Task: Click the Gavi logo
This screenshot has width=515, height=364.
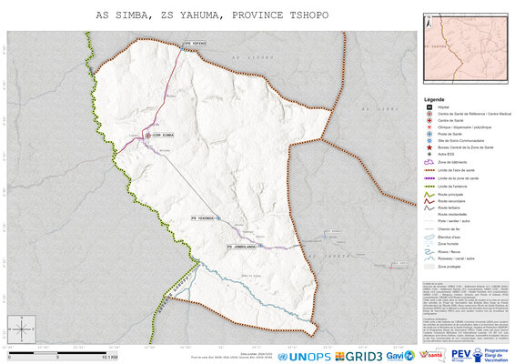Action: [x=400, y=356]
